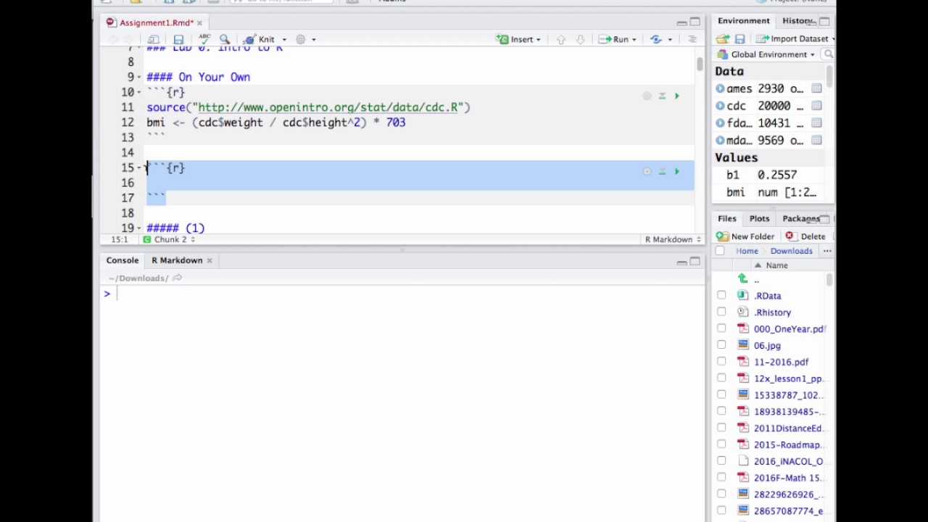Click the Knit yarn ball button
The image size is (928, 522).
click(x=260, y=39)
